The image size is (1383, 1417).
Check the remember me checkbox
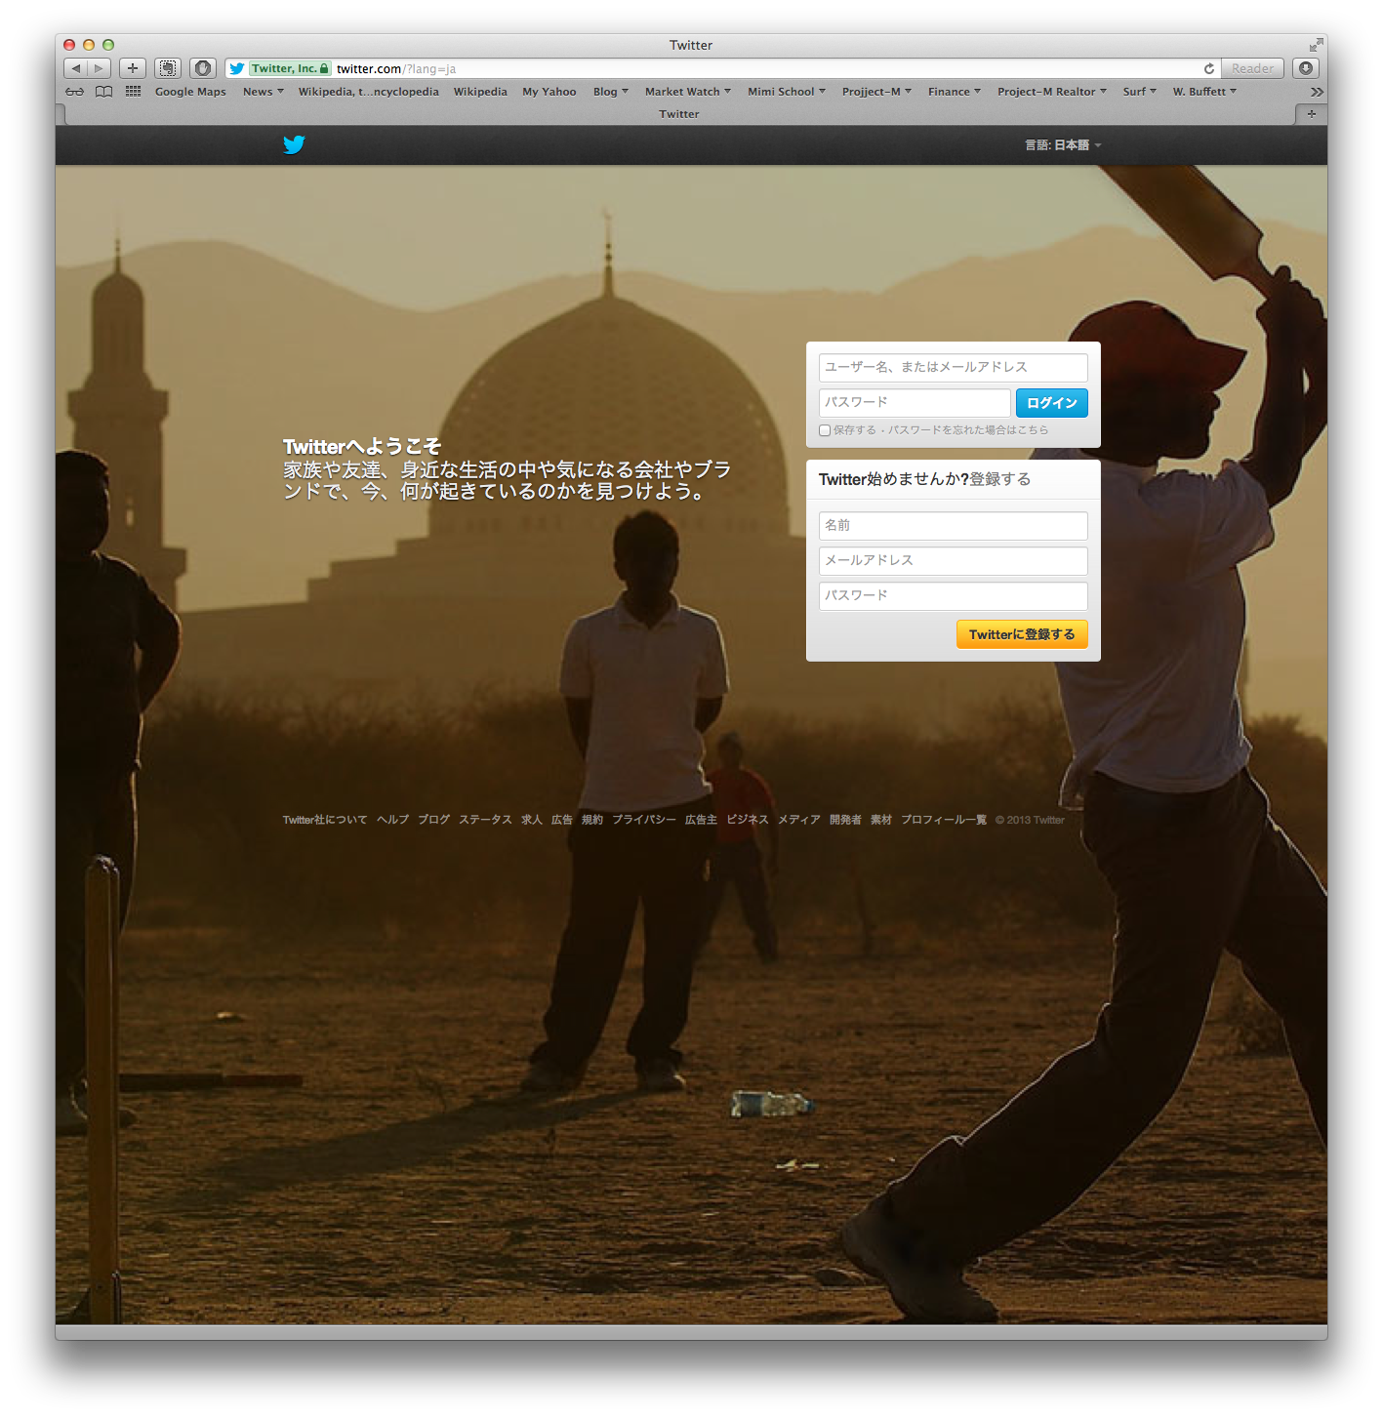coord(825,430)
